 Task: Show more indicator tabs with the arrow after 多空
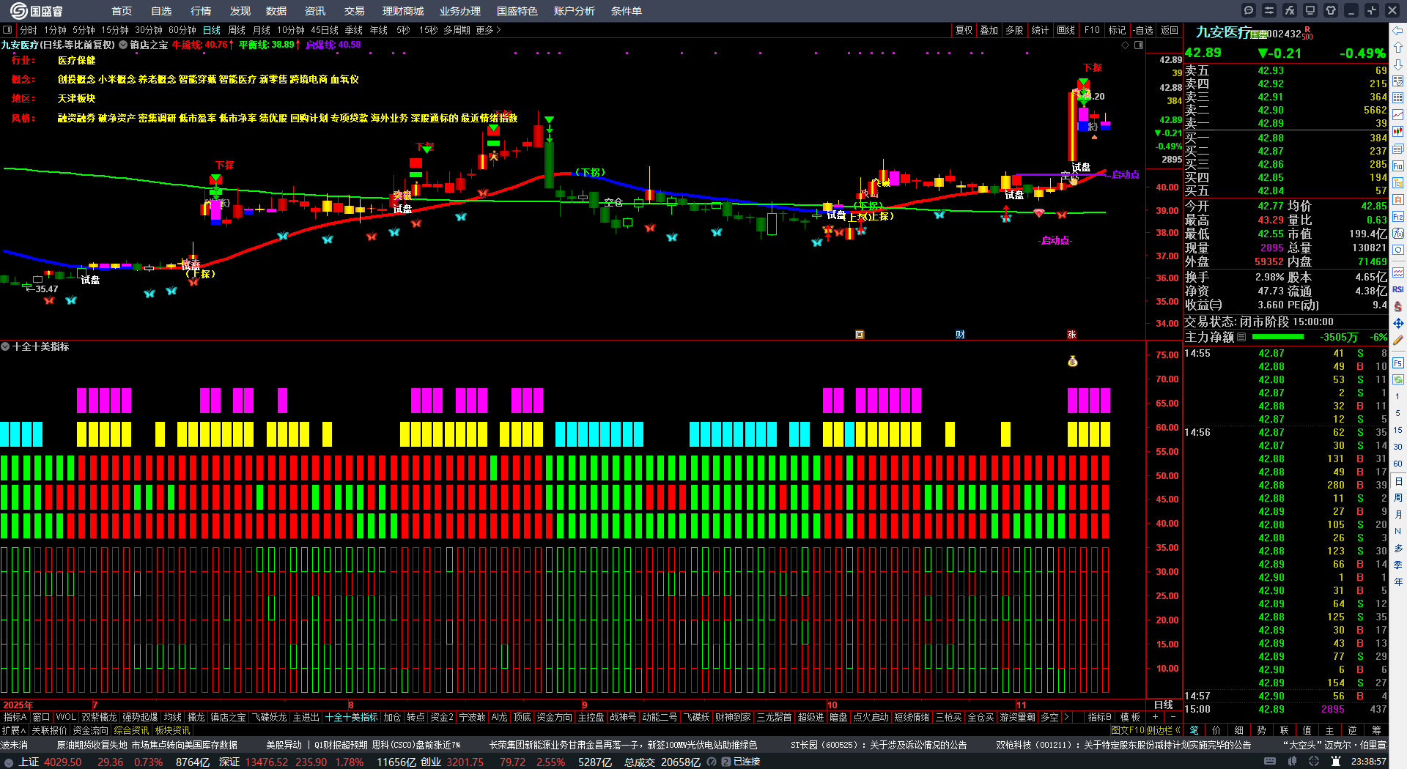coord(1066,717)
